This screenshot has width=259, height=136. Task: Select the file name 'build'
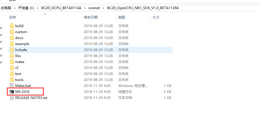point(19,26)
